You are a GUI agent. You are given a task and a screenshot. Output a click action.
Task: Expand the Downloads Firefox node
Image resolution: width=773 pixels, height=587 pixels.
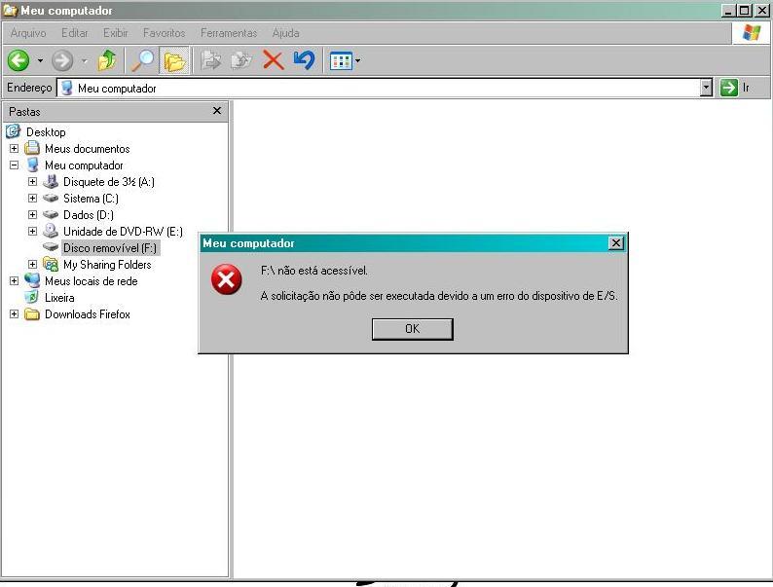pyautogui.click(x=14, y=314)
